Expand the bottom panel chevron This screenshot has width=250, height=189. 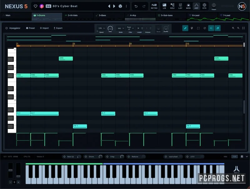tap(247, 157)
